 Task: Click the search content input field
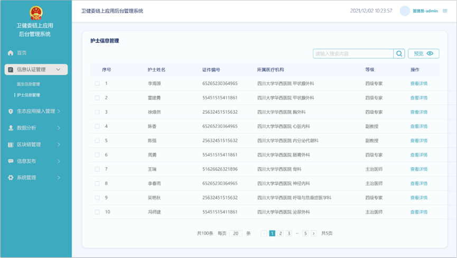click(x=353, y=53)
